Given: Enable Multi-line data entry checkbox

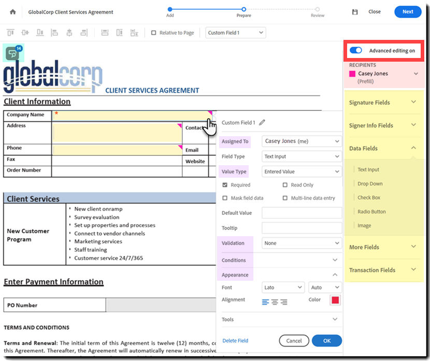Looking at the screenshot, I should tap(285, 198).
